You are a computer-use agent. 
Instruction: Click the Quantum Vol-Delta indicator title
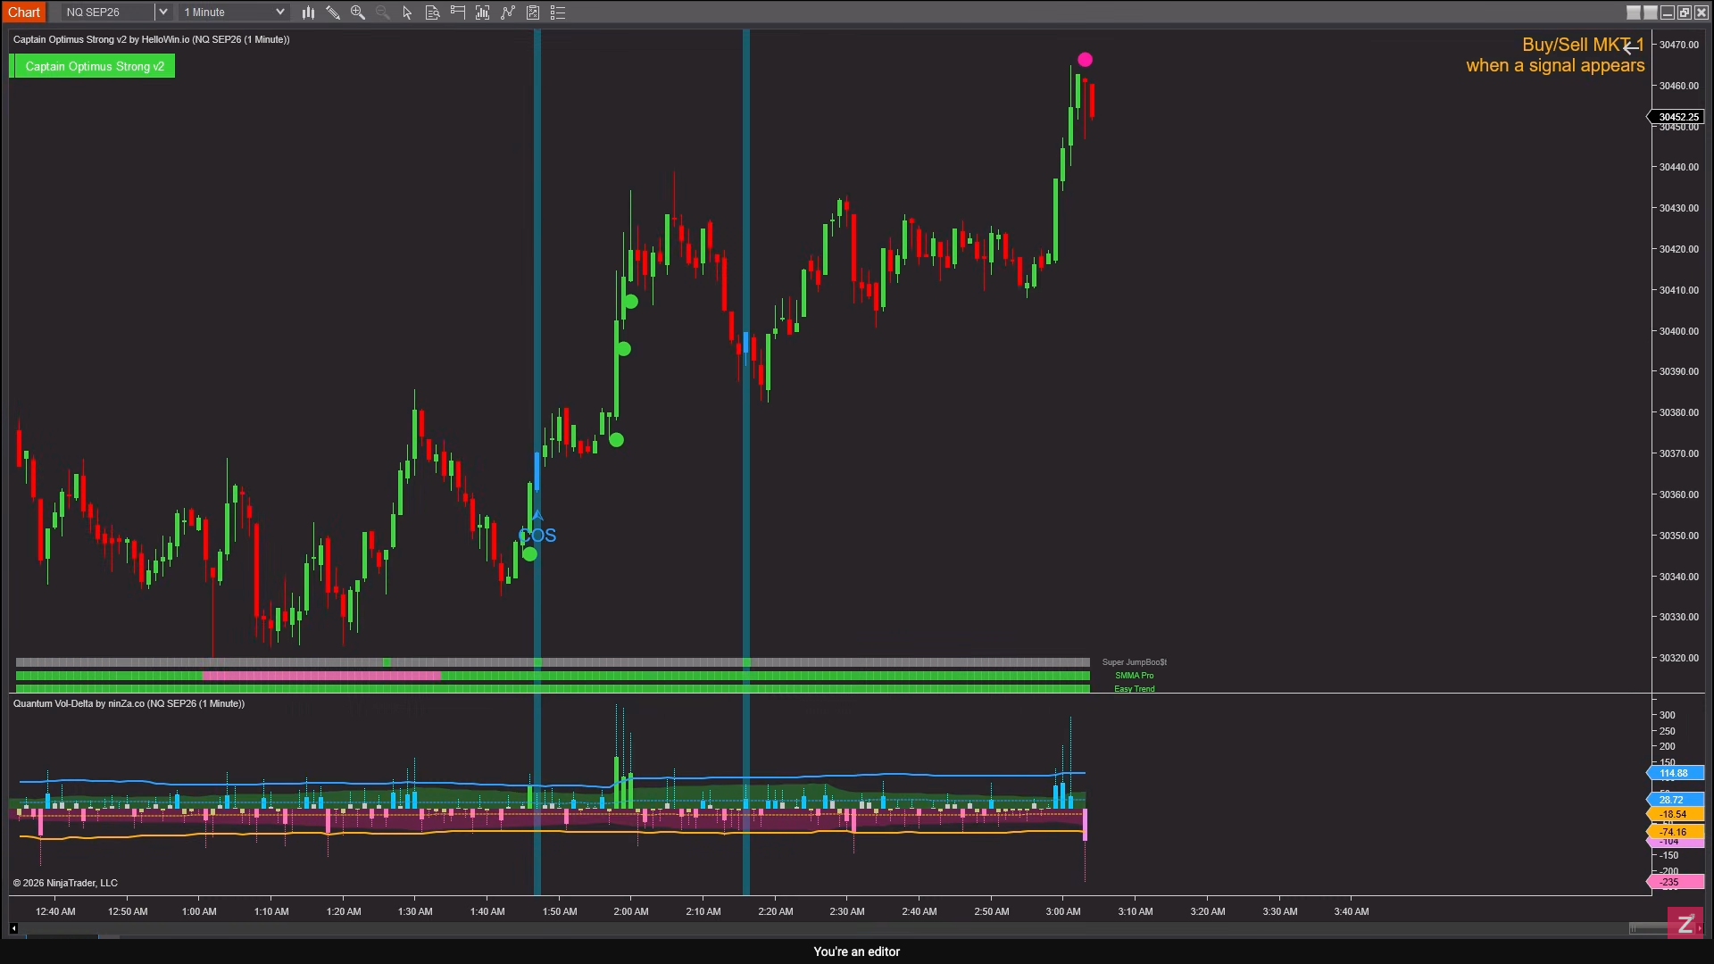click(129, 703)
